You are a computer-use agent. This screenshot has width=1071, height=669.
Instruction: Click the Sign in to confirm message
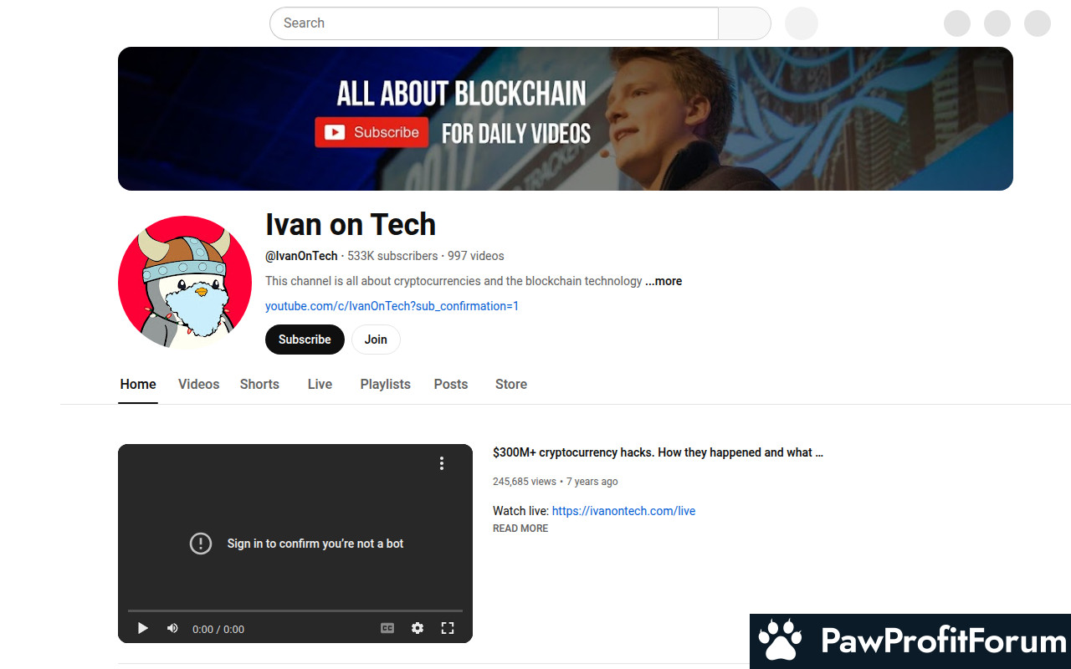coord(315,544)
